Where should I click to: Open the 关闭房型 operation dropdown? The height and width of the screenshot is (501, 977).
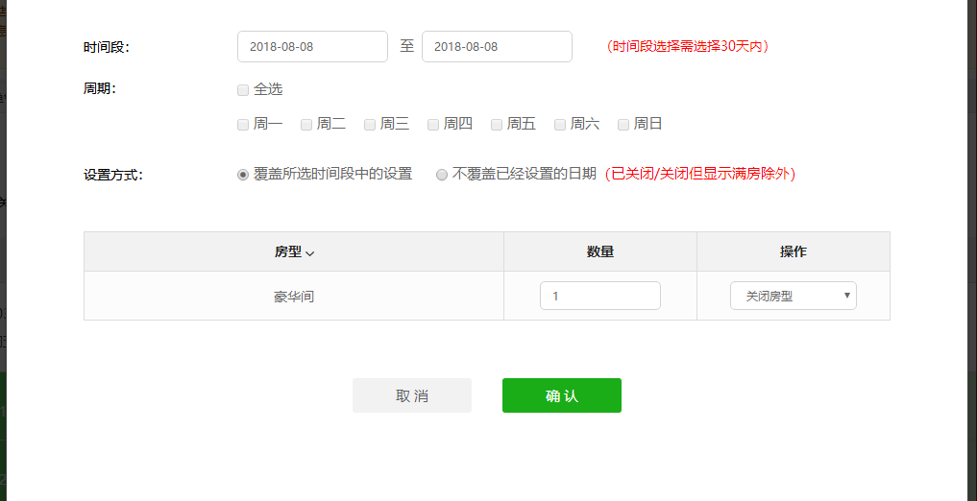pos(793,296)
